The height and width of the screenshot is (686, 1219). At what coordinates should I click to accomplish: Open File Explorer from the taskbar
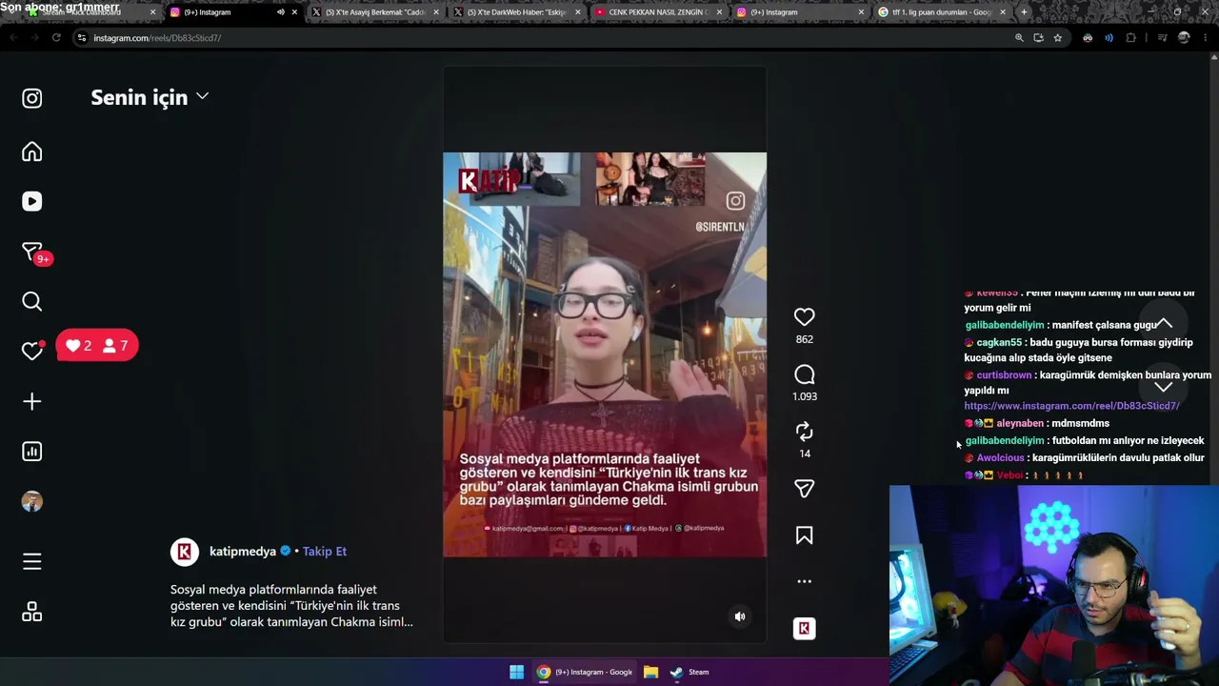(650, 672)
